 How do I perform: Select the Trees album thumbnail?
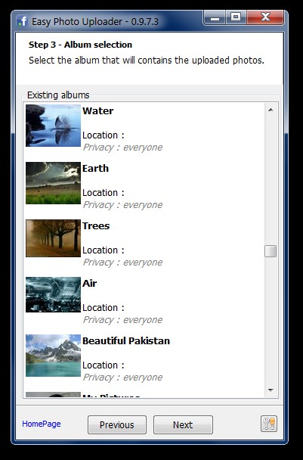tap(53, 238)
